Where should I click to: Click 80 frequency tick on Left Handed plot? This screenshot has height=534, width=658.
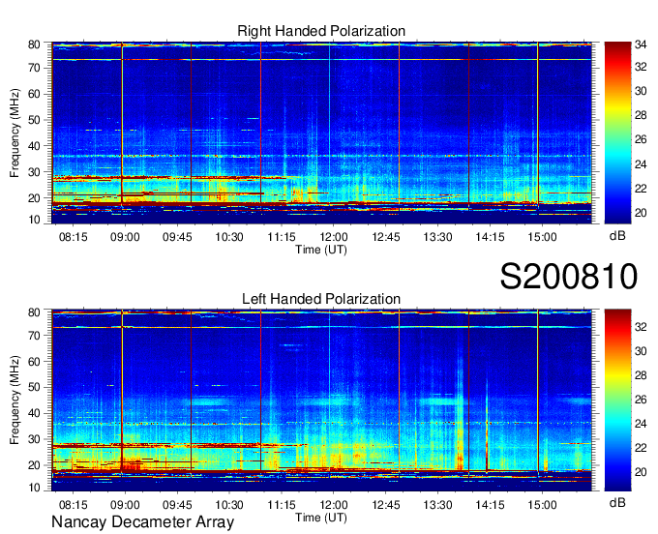pos(34,312)
